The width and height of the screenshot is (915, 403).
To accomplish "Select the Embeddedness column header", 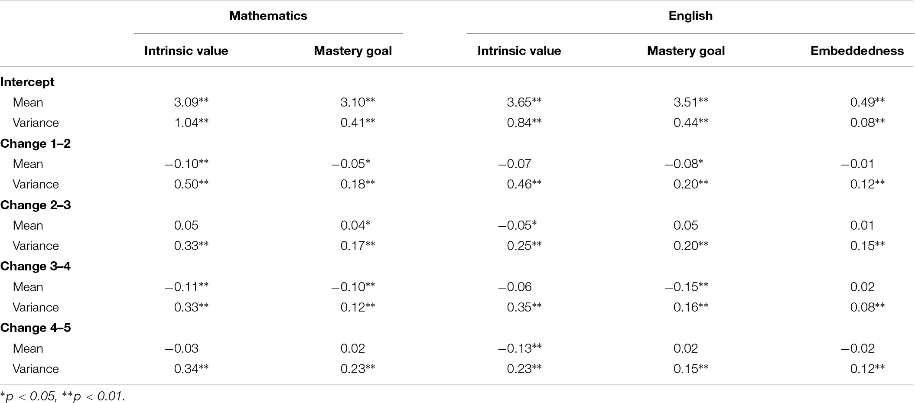I will point(857,51).
